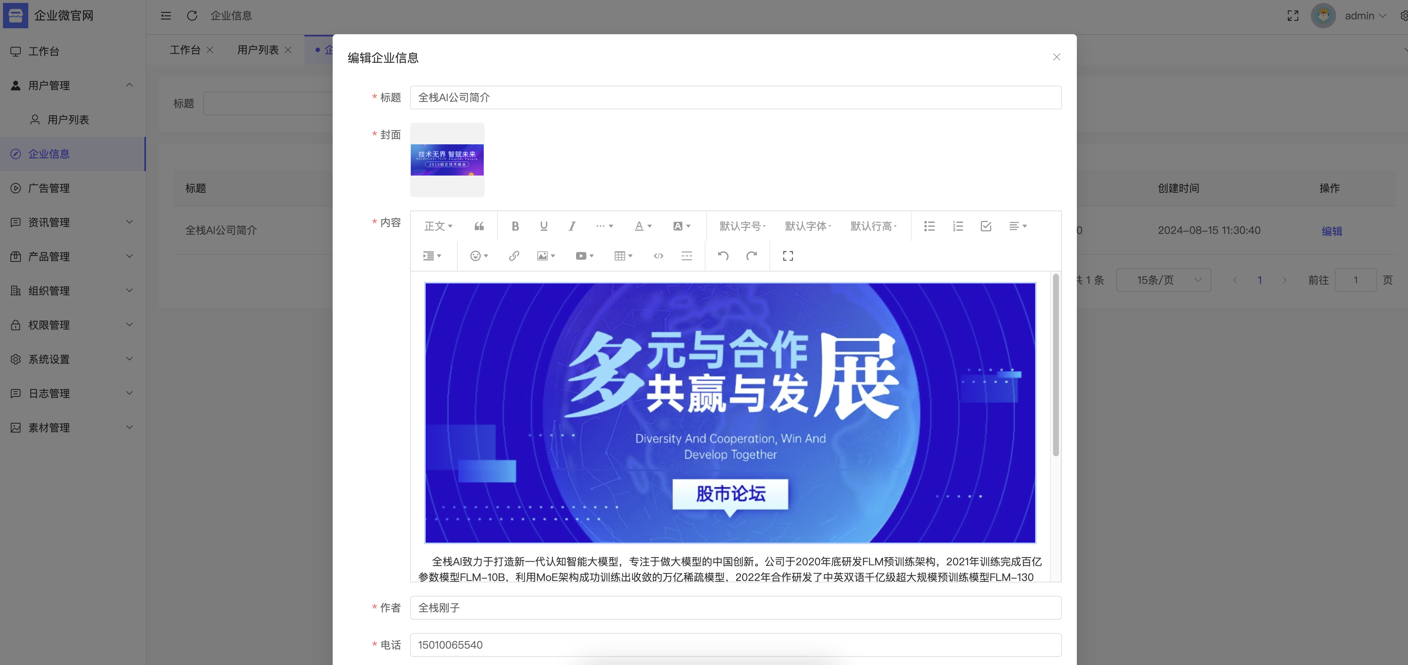Expand the 正文 heading style dropdown
The width and height of the screenshot is (1408, 665).
click(x=438, y=226)
